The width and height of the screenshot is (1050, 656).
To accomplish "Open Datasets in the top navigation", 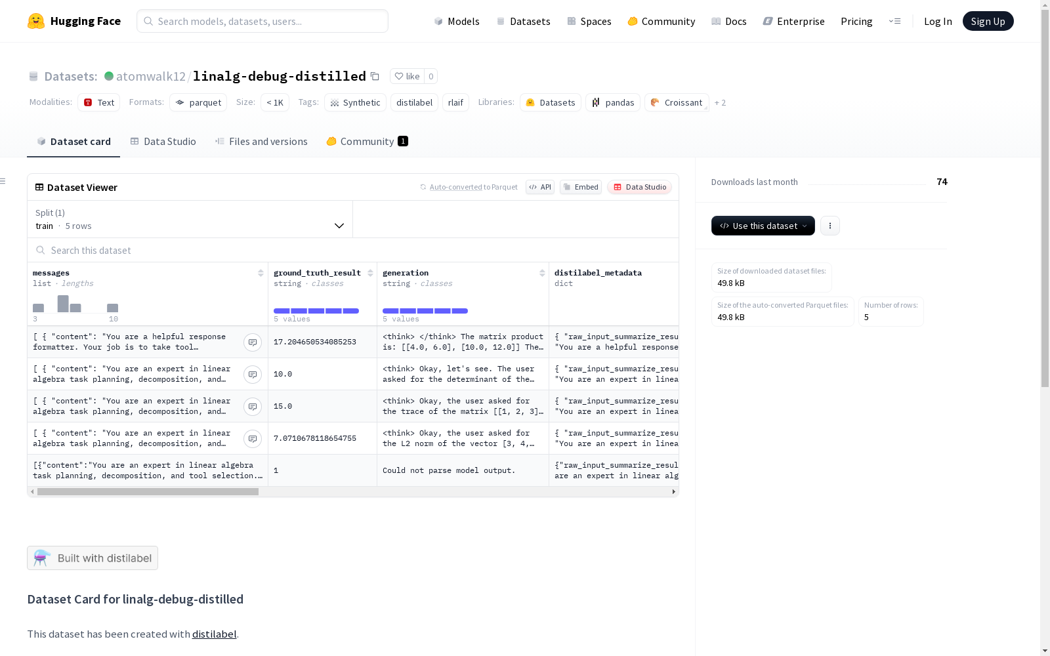I will click(x=523, y=21).
